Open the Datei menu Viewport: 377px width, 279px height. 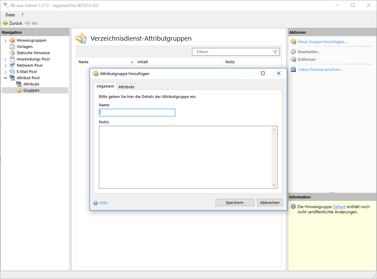click(10, 15)
